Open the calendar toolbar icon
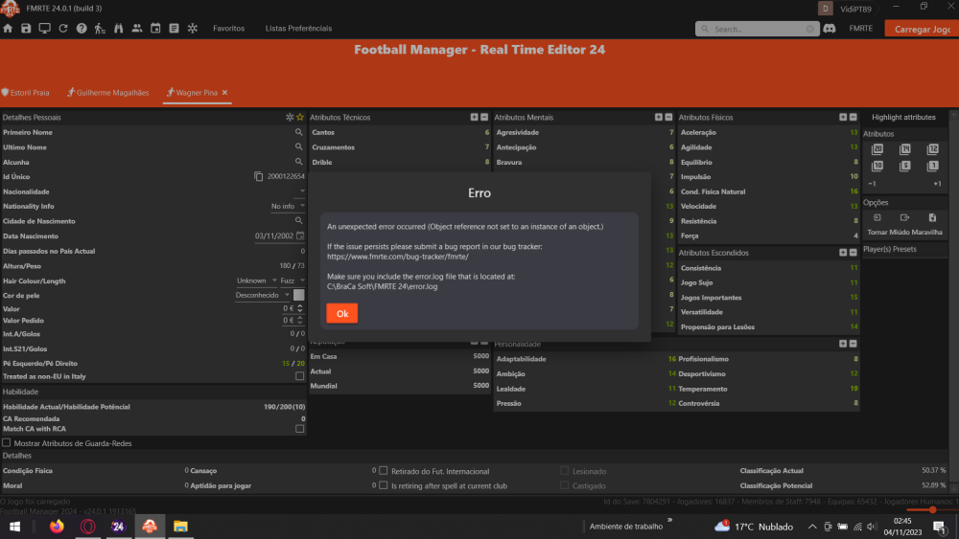This screenshot has height=539, width=959. [x=155, y=28]
